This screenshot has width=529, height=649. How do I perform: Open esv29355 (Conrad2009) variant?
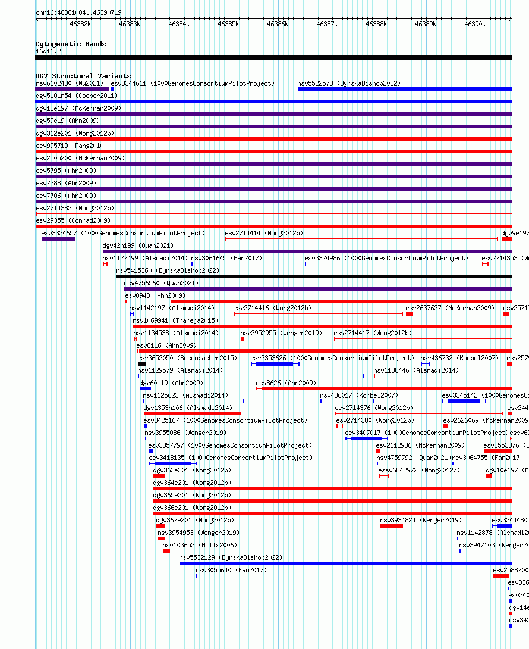point(73,220)
